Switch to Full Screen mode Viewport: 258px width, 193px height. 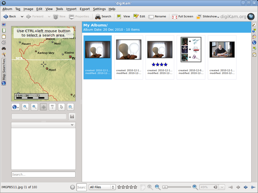tap(182, 16)
